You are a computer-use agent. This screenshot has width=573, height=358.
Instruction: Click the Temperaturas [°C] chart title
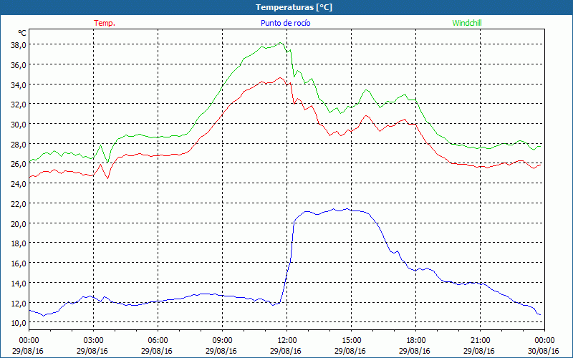click(294, 7)
